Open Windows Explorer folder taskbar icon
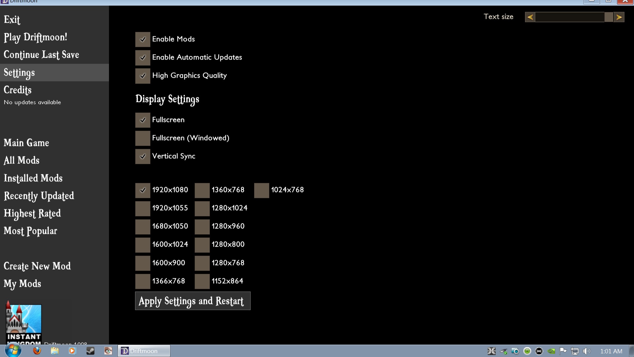This screenshot has height=357, width=634. [55, 351]
